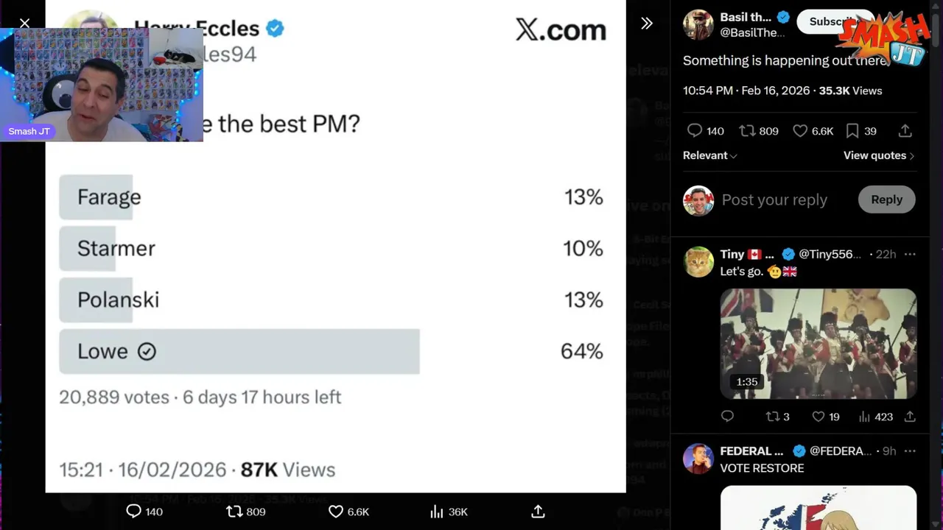Open more options on FEDERAL reply
Viewport: 943px width, 530px height.
coord(910,451)
